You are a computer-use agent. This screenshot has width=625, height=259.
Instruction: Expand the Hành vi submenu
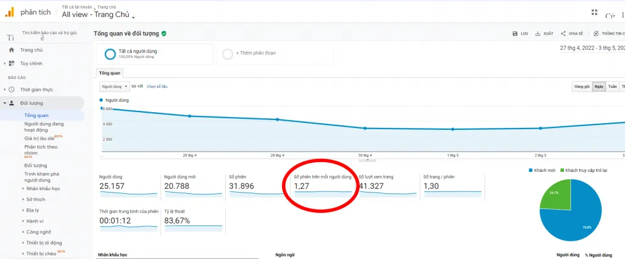(x=23, y=221)
